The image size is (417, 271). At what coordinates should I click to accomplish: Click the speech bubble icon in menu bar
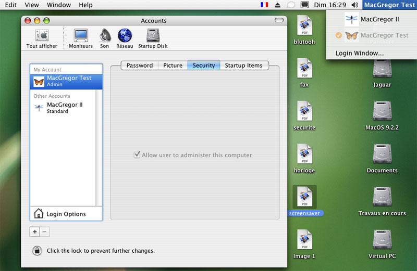point(291,5)
